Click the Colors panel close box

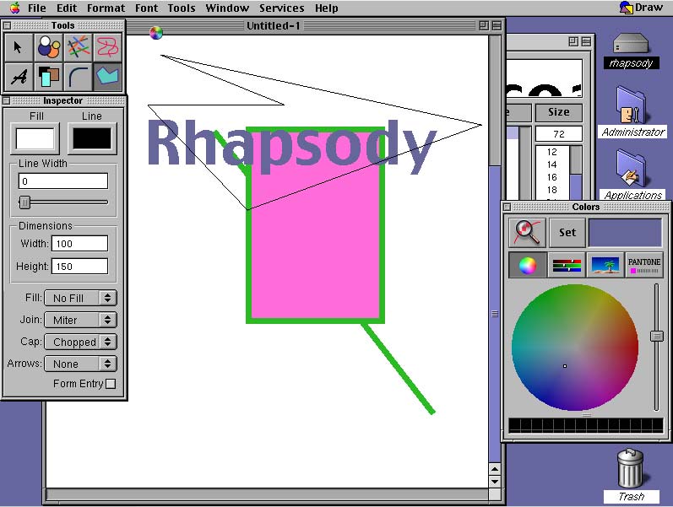click(x=507, y=208)
